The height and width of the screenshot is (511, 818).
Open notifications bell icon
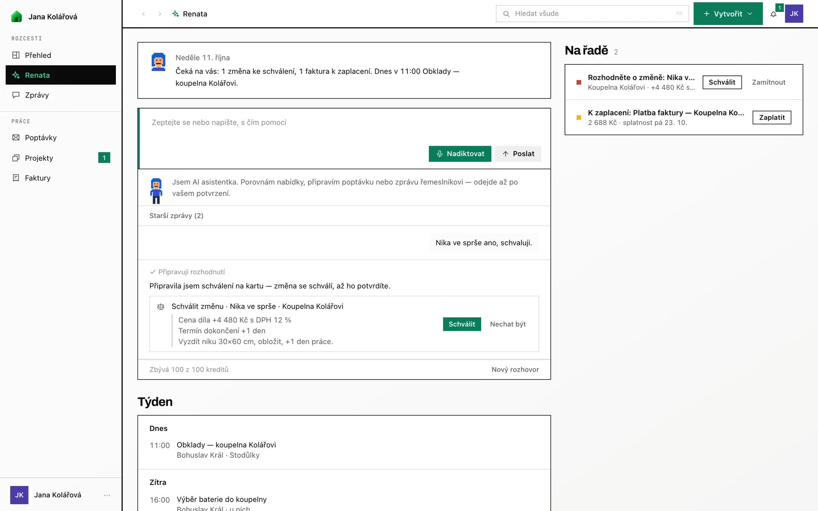[773, 14]
